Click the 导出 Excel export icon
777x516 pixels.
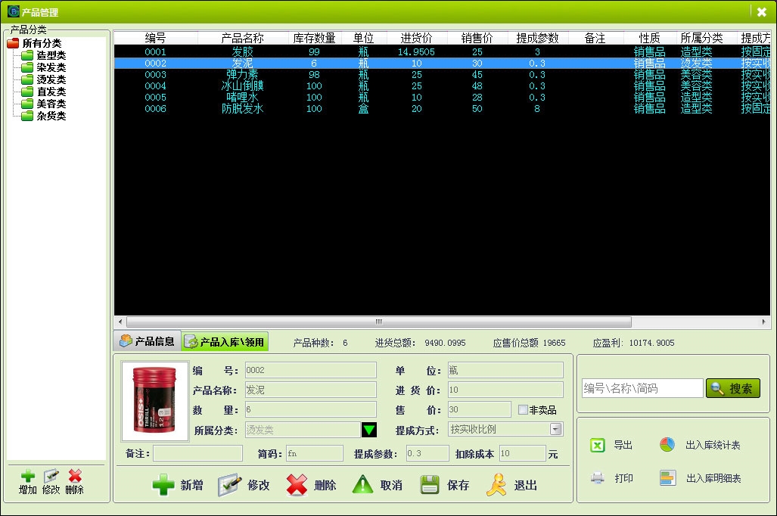(x=598, y=445)
